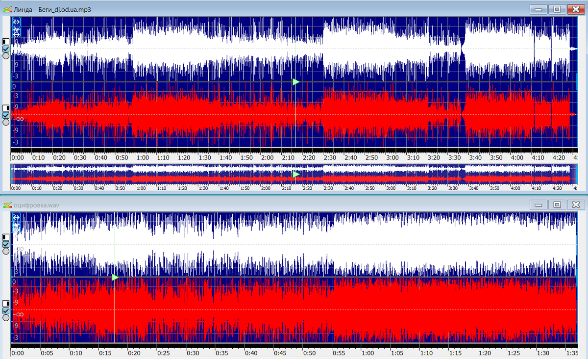The image size is (588, 359).
Task: Click 2:00 on mp3 main time ruler
Action: pyautogui.click(x=268, y=157)
